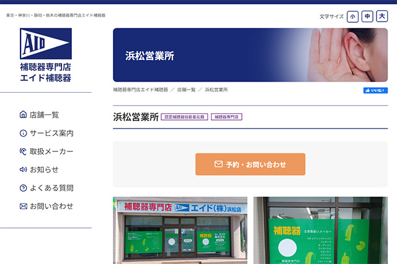
Task: Click the info icon beside サービス案内
Action: (24, 133)
